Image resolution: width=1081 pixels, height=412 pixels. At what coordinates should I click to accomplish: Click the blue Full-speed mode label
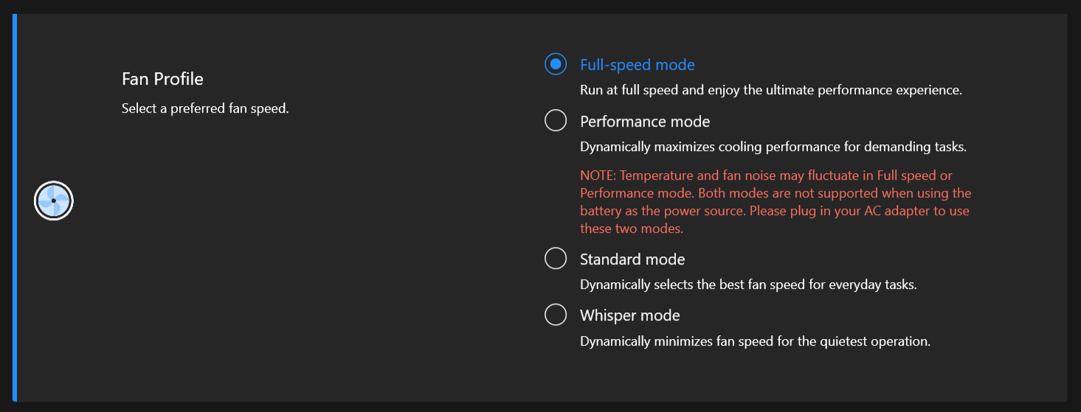(x=637, y=65)
